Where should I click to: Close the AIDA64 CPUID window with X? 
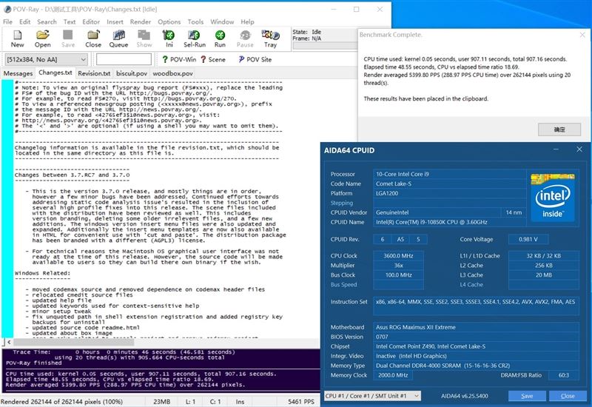click(x=579, y=149)
